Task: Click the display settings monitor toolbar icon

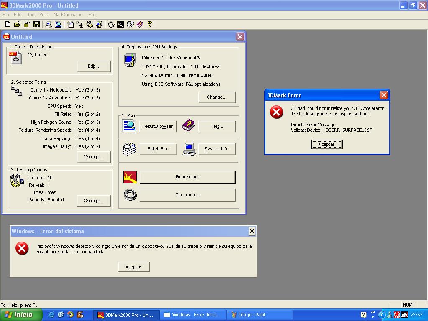Action: [99, 24]
